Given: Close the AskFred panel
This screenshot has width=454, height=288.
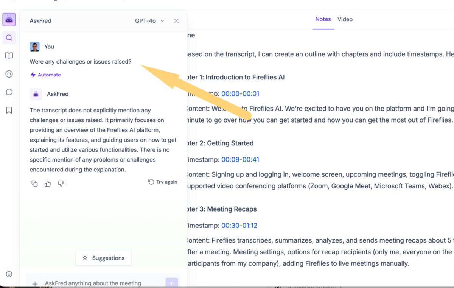Looking at the screenshot, I should click(176, 21).
